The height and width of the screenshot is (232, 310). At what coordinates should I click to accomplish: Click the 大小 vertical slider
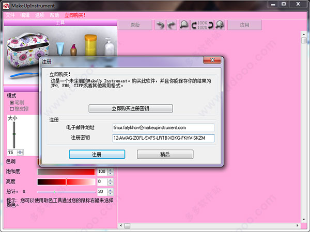14,135
